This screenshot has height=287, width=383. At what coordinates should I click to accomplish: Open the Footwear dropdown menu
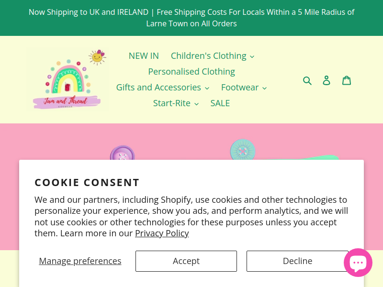pos(244,88)
